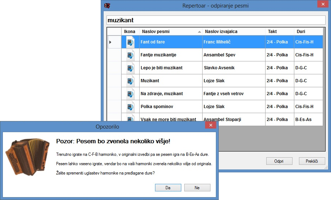Click the Odpri button

[x=279, y=161]
